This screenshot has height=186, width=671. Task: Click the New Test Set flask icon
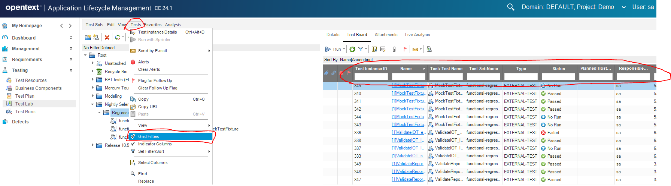pyautogui.click(x=96, y=37)
